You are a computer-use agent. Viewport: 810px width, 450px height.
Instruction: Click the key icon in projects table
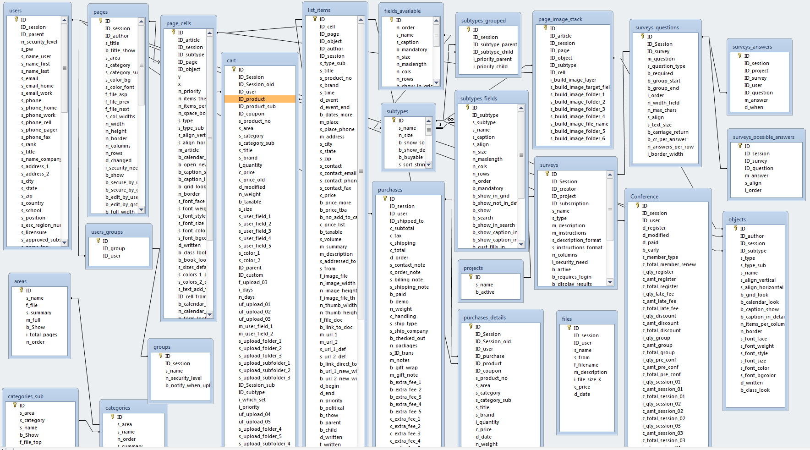[x=471, y=277]
